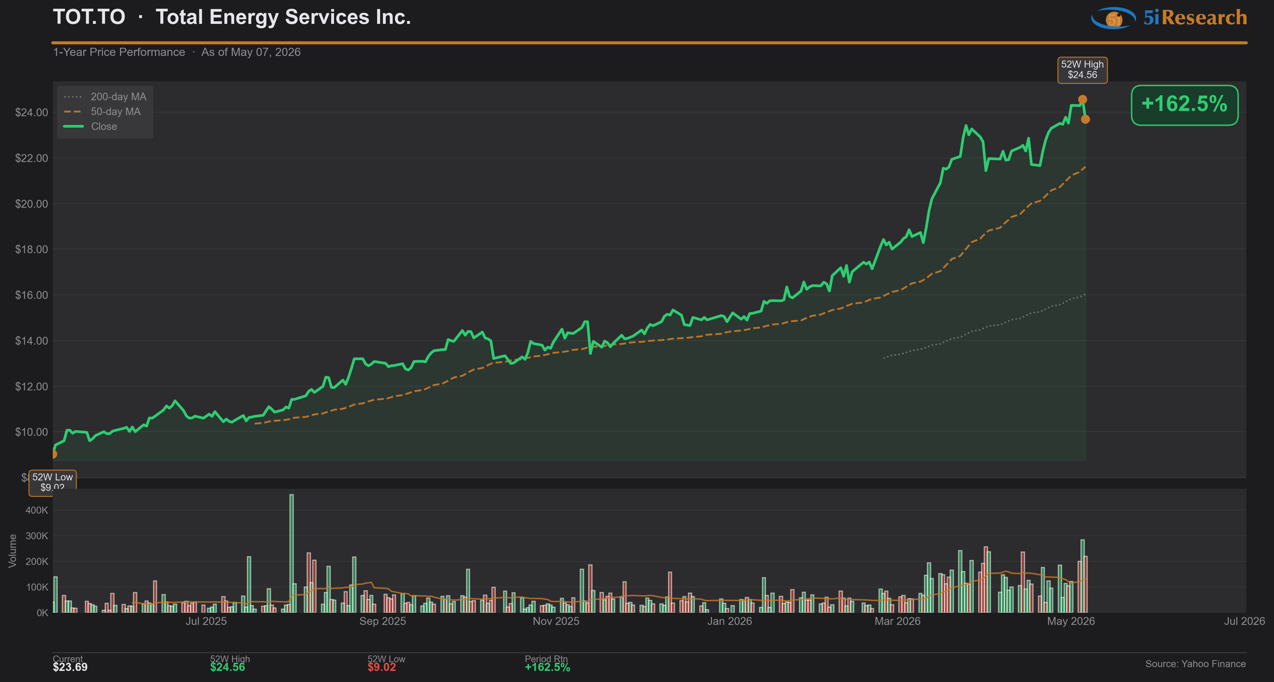Click the 5iResearch brand text
The width and height of the screenshot is (1274, 682).
pyautogui.click(x=1195, y=18)
